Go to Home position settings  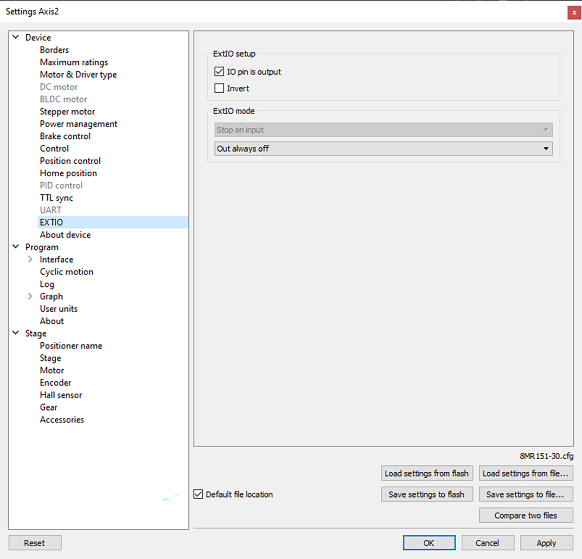pos(68,173)
